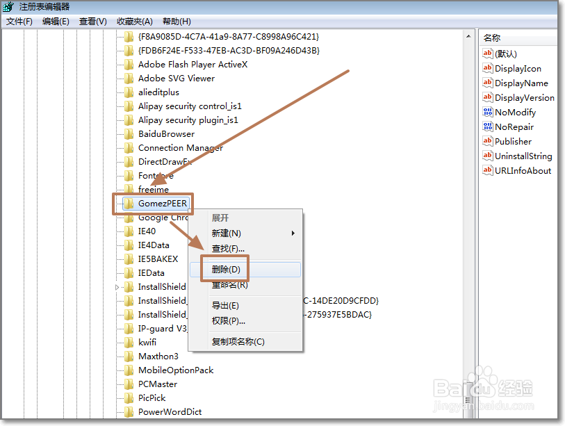Select the GomezPEER key label

click(163, 204)
